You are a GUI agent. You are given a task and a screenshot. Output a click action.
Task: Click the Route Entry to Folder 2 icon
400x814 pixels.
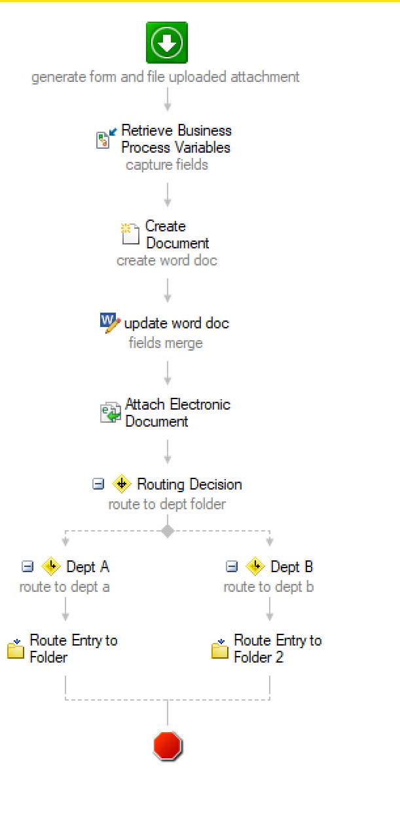(220, 649)
